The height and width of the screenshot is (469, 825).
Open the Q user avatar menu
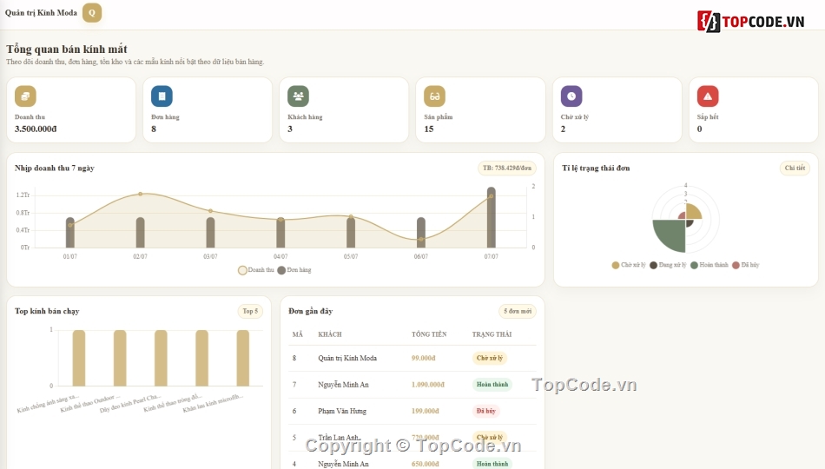92,13
